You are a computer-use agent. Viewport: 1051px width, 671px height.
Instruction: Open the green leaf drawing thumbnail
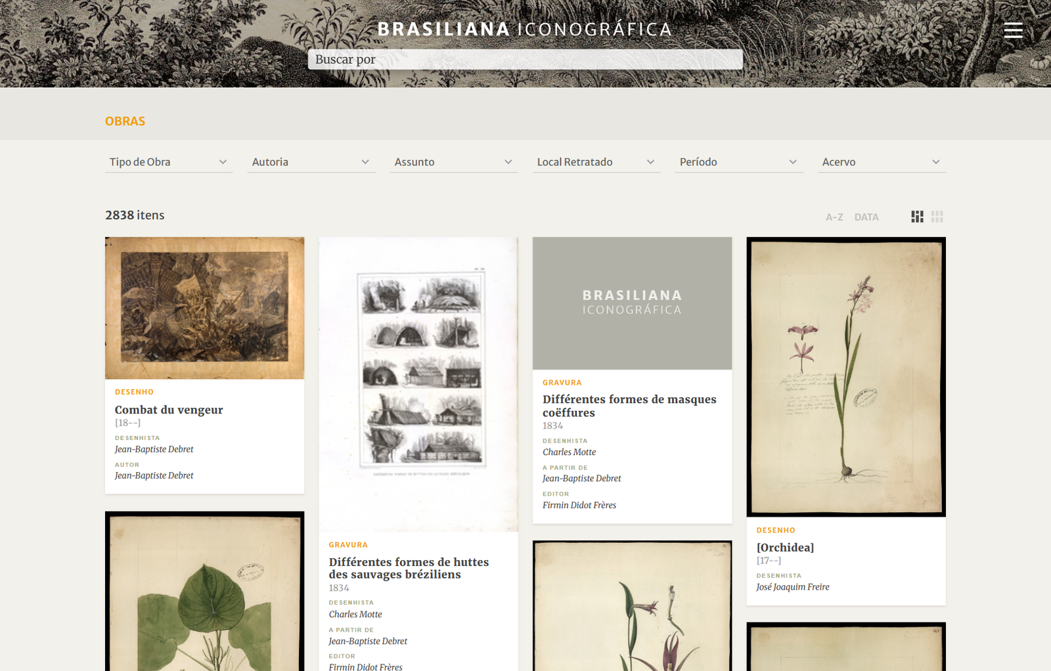click(x=204, y=592)
